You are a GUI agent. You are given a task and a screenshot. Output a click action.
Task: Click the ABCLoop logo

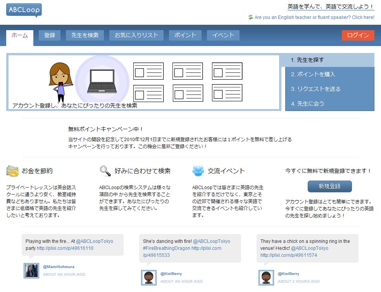24,10
